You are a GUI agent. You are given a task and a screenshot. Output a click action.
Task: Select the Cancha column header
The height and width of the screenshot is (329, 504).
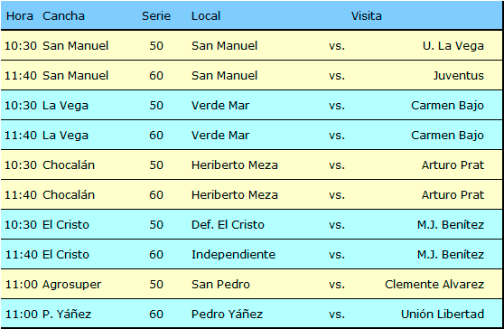coord(63,15)
